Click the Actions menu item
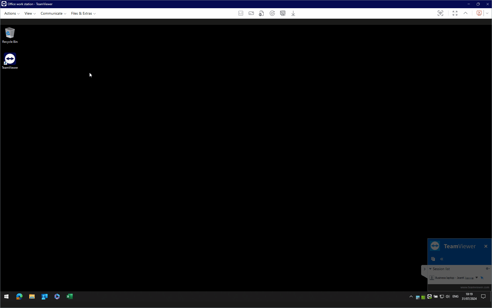Viewport: 492px width, 308px height. coord(10,13)
